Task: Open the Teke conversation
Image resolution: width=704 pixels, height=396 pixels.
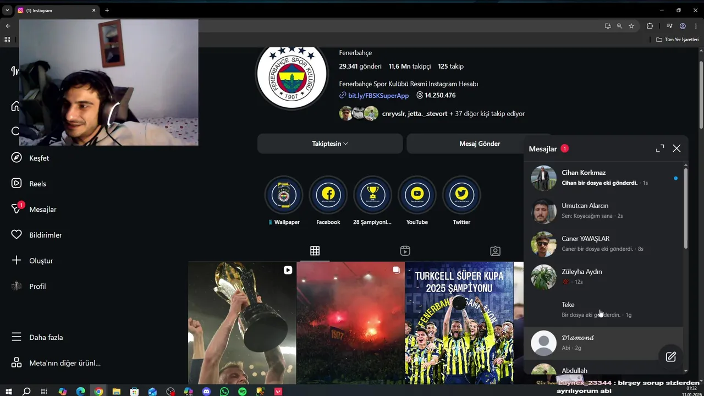Action: [603, 310]
